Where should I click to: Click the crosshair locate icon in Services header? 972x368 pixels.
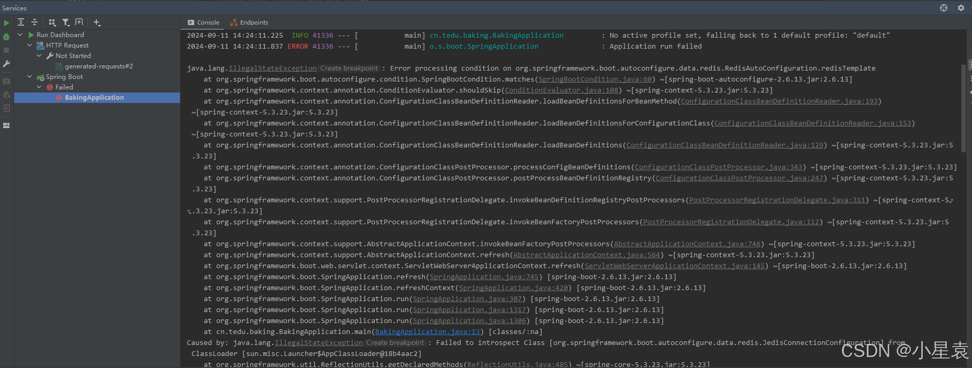[x=944, y=8]
